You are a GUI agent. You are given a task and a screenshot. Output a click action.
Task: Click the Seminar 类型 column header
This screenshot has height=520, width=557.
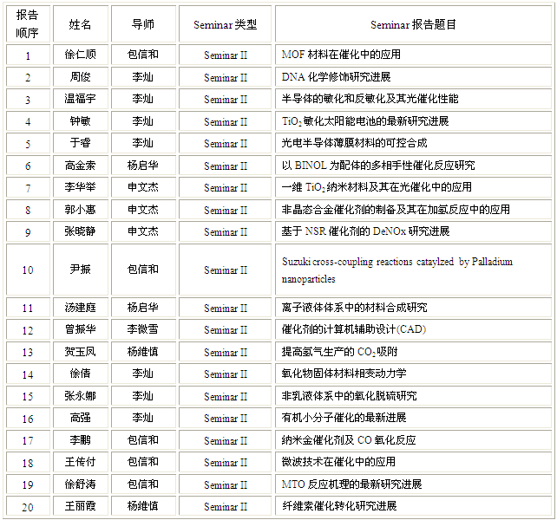tap(226, 25)
